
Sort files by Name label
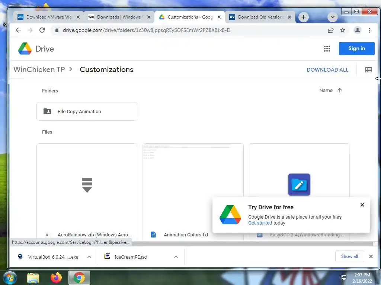click(x=326, y=91)
